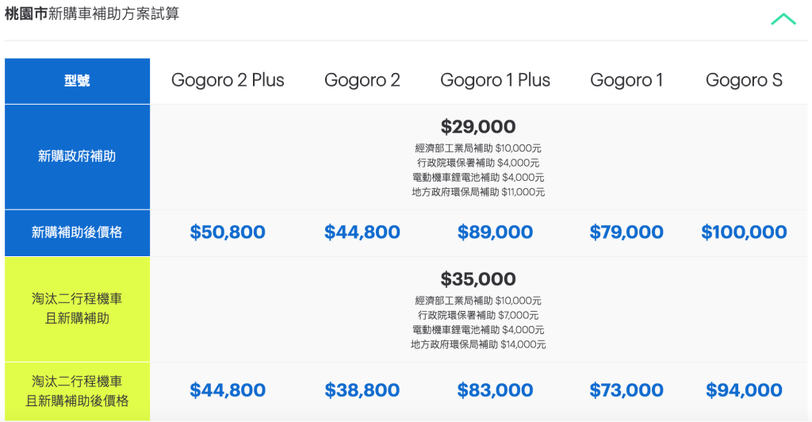This screenshot has height=422, width=812.
Task: Select the $50,800 price for Gogoro 2 Plus
Action: coord(228,232)
